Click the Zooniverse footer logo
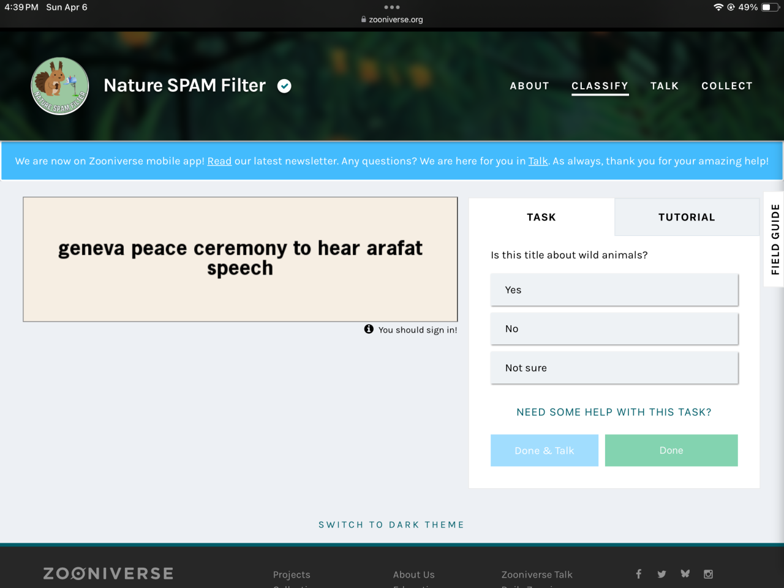The width and height of the screenshot is (784, 588). pos(108,574)
